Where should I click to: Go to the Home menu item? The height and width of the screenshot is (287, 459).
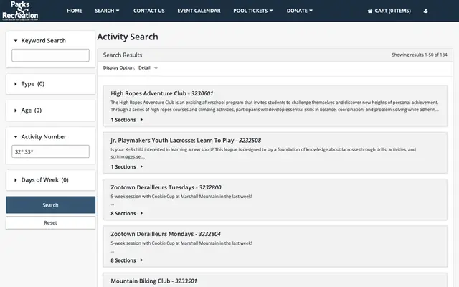[75, 11]
